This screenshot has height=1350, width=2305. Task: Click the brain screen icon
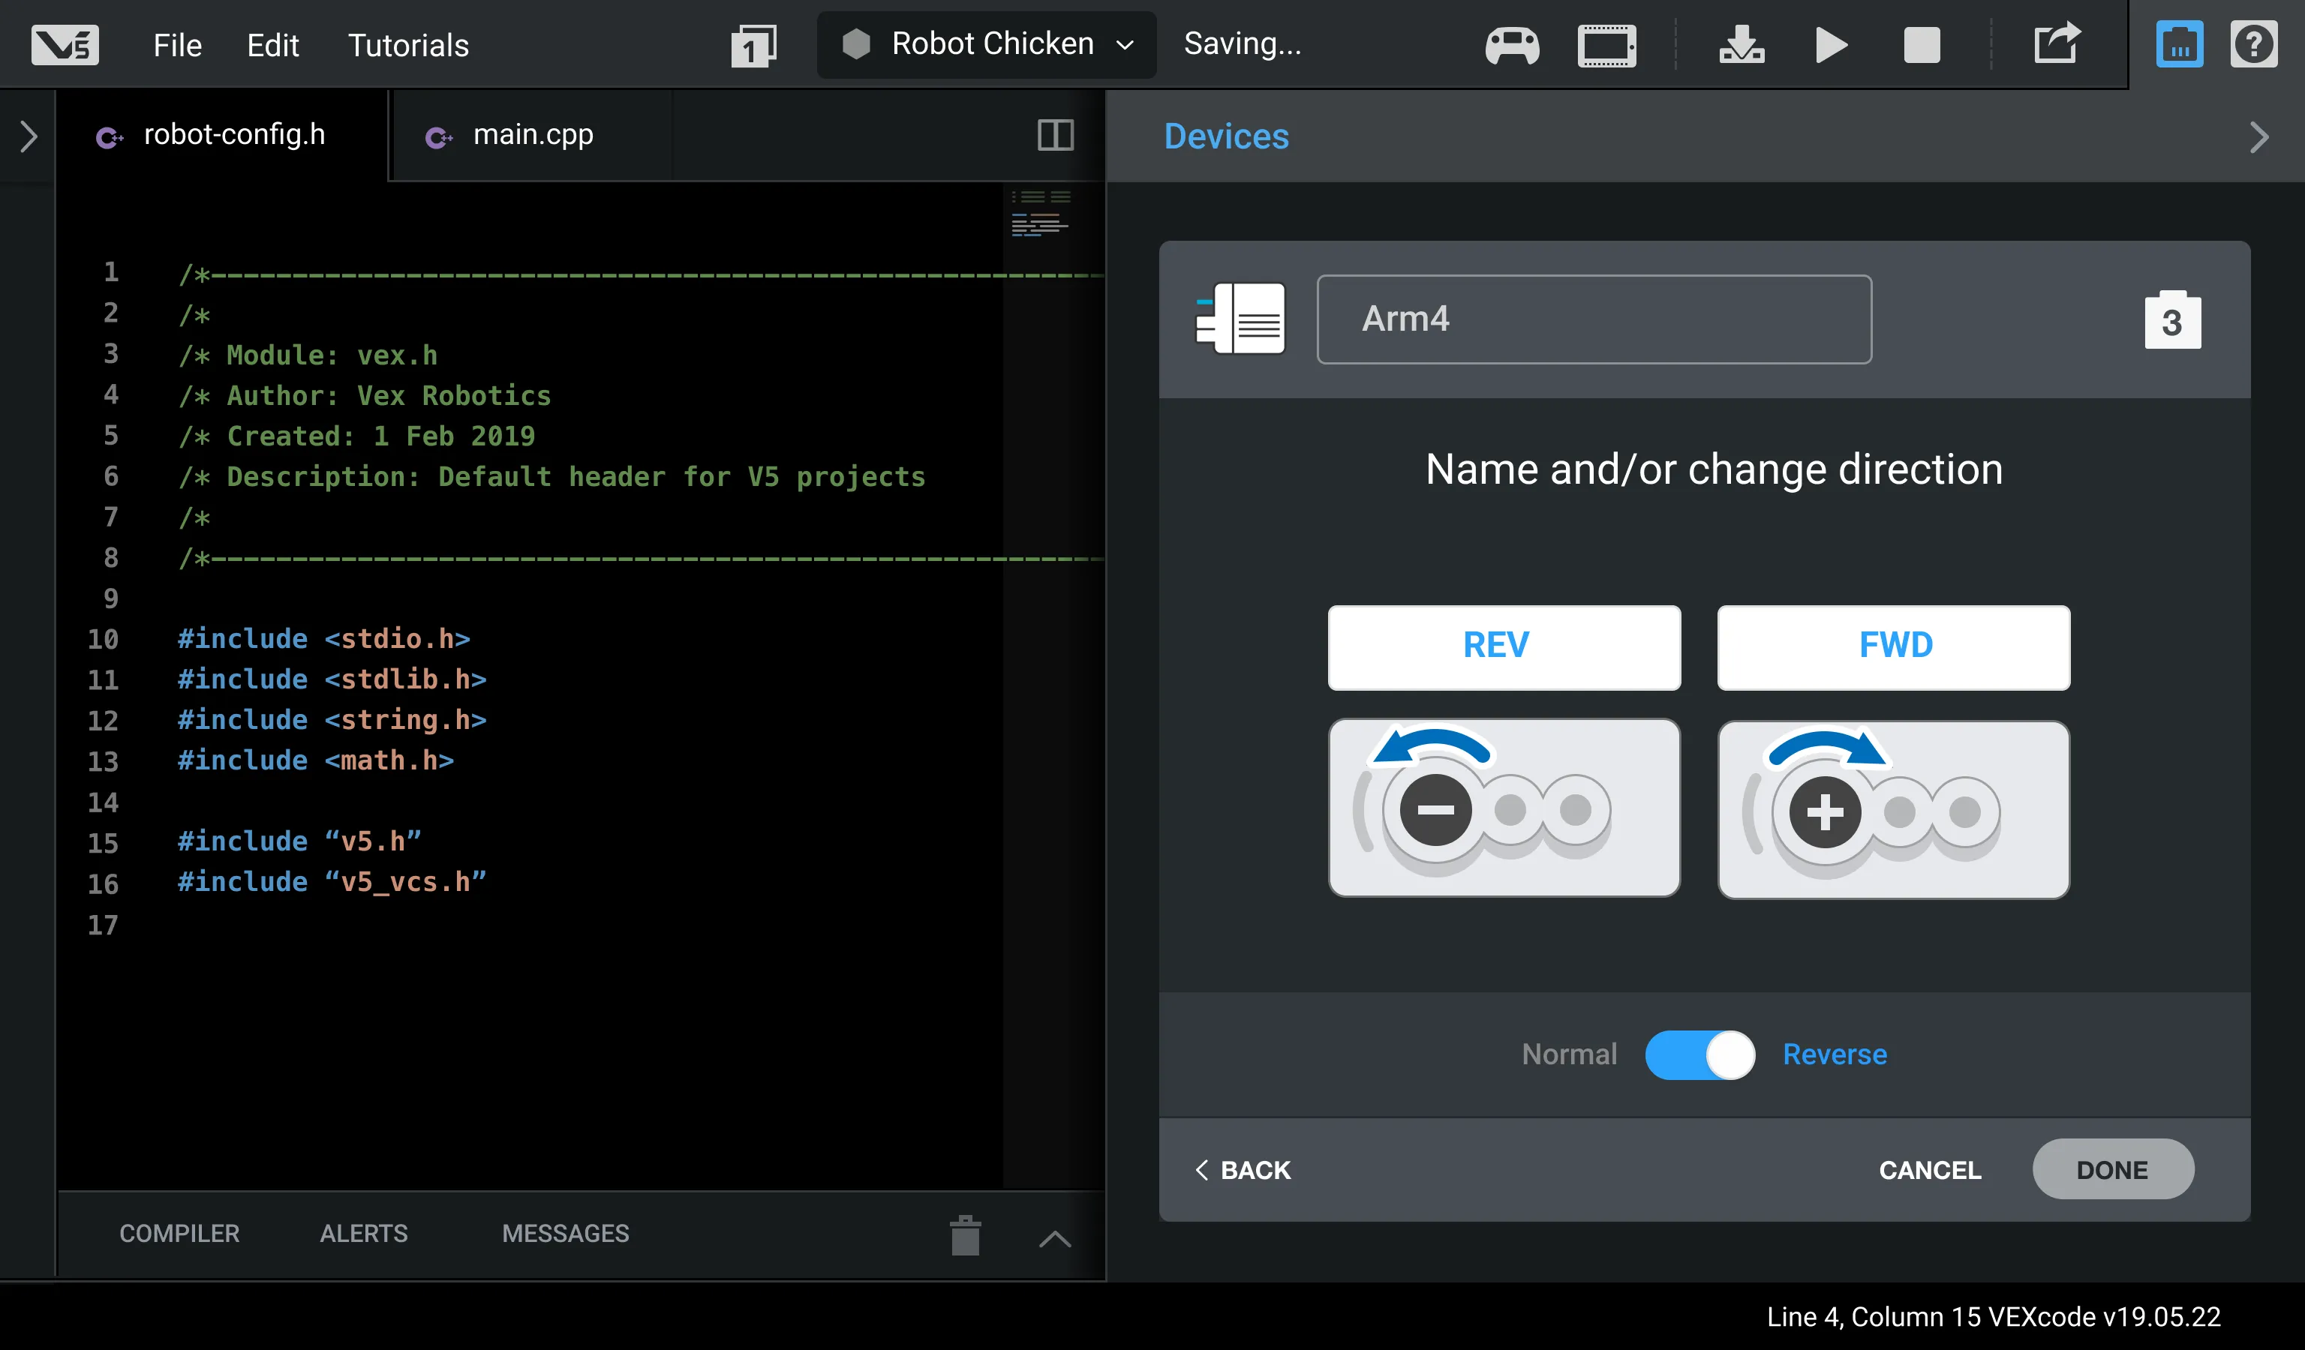(x=1606, y=45)
